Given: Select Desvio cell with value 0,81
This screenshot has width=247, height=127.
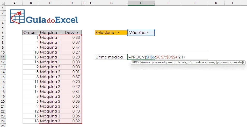Looking at the screenshot, I should click(x=71, y=92).
